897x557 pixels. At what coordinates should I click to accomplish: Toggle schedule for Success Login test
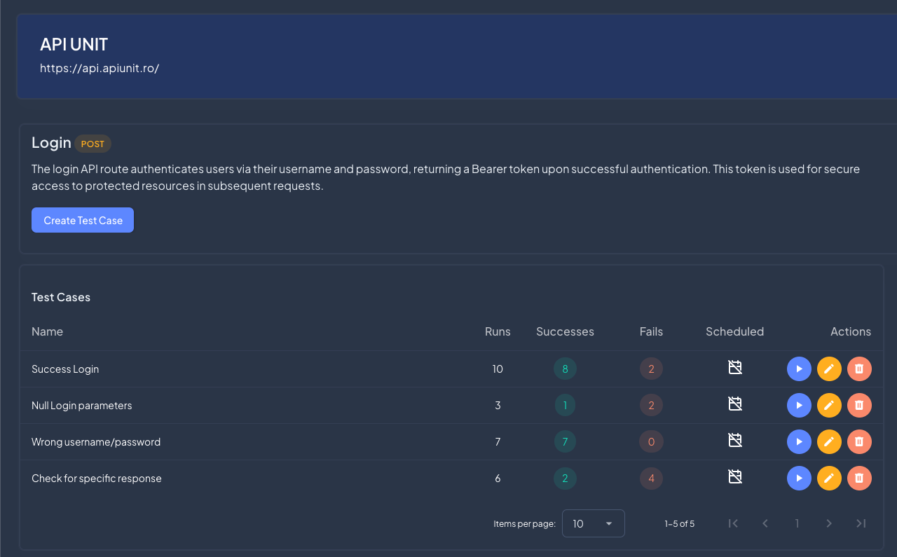734,367
